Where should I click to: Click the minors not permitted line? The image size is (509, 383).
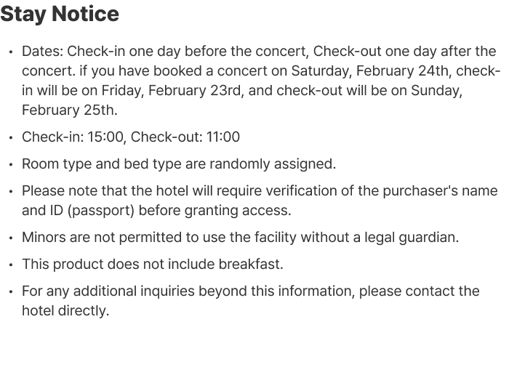point(240,238)
